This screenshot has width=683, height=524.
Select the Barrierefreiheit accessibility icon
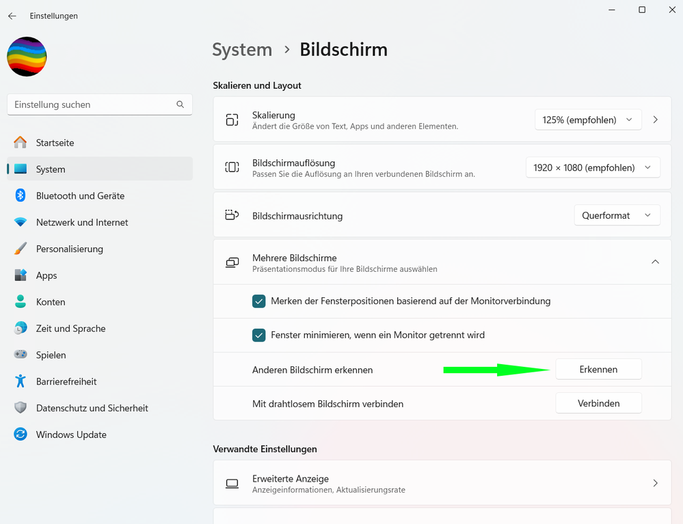click(x=21, y=381)
